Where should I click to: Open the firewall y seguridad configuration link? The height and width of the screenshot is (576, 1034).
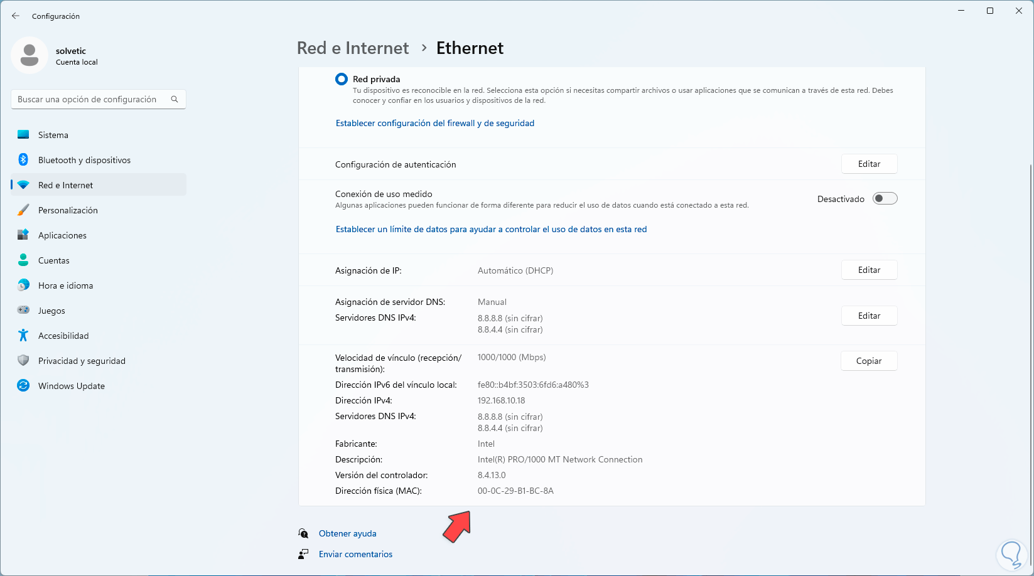[x=435, y=124]
